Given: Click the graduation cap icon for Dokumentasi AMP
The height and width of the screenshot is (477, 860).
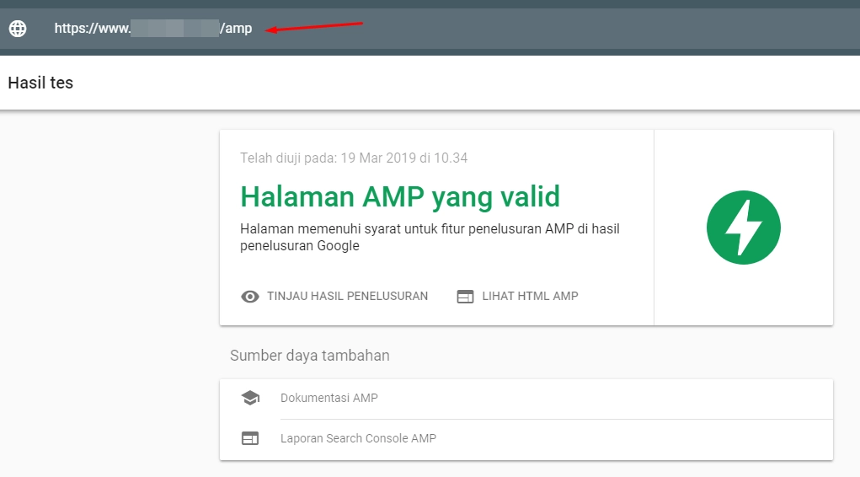Looking at the screenshot, I should click(x=250, y=398).
